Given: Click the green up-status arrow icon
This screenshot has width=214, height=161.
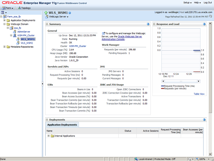Looking at the screenshot, I should click(x=46, y=13).
